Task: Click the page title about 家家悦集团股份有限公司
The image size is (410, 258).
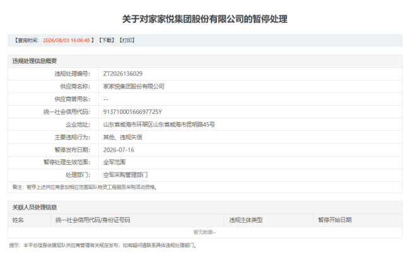Action: pyautogui.click(x=205, y=19)
